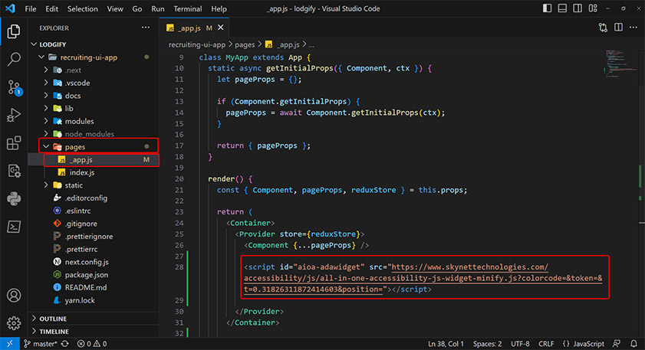Image resolution: width=645 pixels, height=350 pixels.
Task: Open the Manage gear icon
Action: coord(14,323)
